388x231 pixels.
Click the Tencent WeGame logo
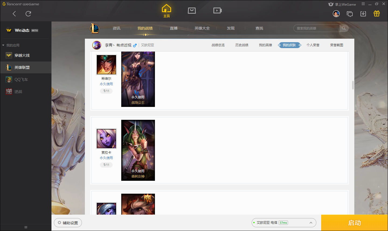tap(21, 4)
